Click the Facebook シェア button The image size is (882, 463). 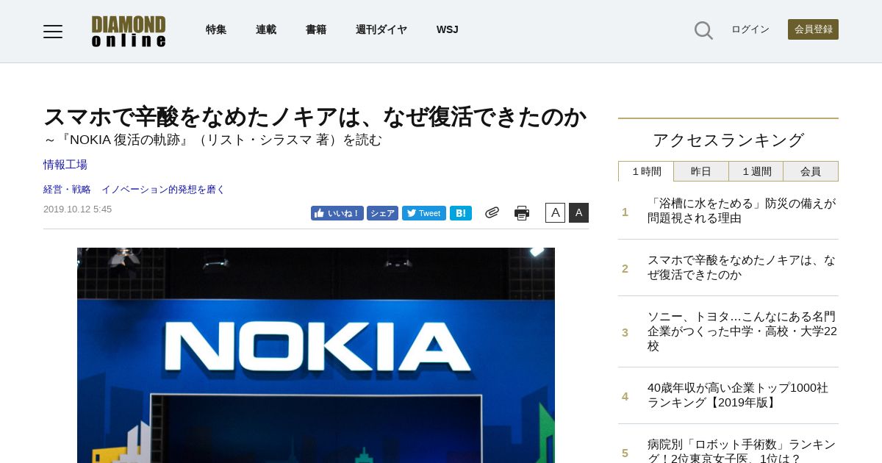[x=382, y=213]
